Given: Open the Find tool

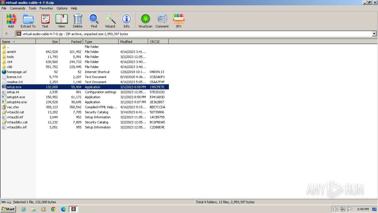Looking at the screenshot, I should [x=94, y=21].
